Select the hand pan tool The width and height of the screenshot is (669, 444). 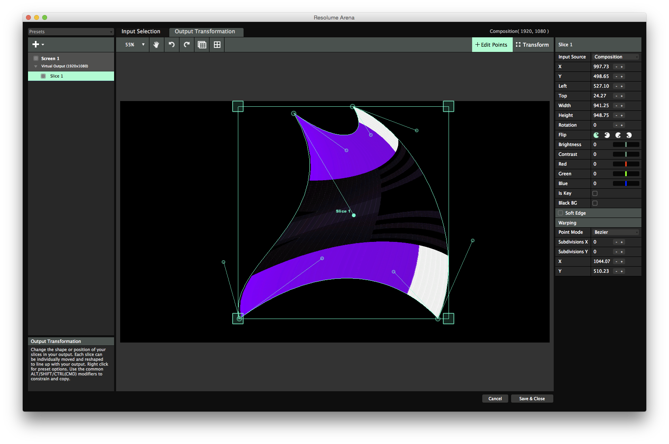pos(156,45)
